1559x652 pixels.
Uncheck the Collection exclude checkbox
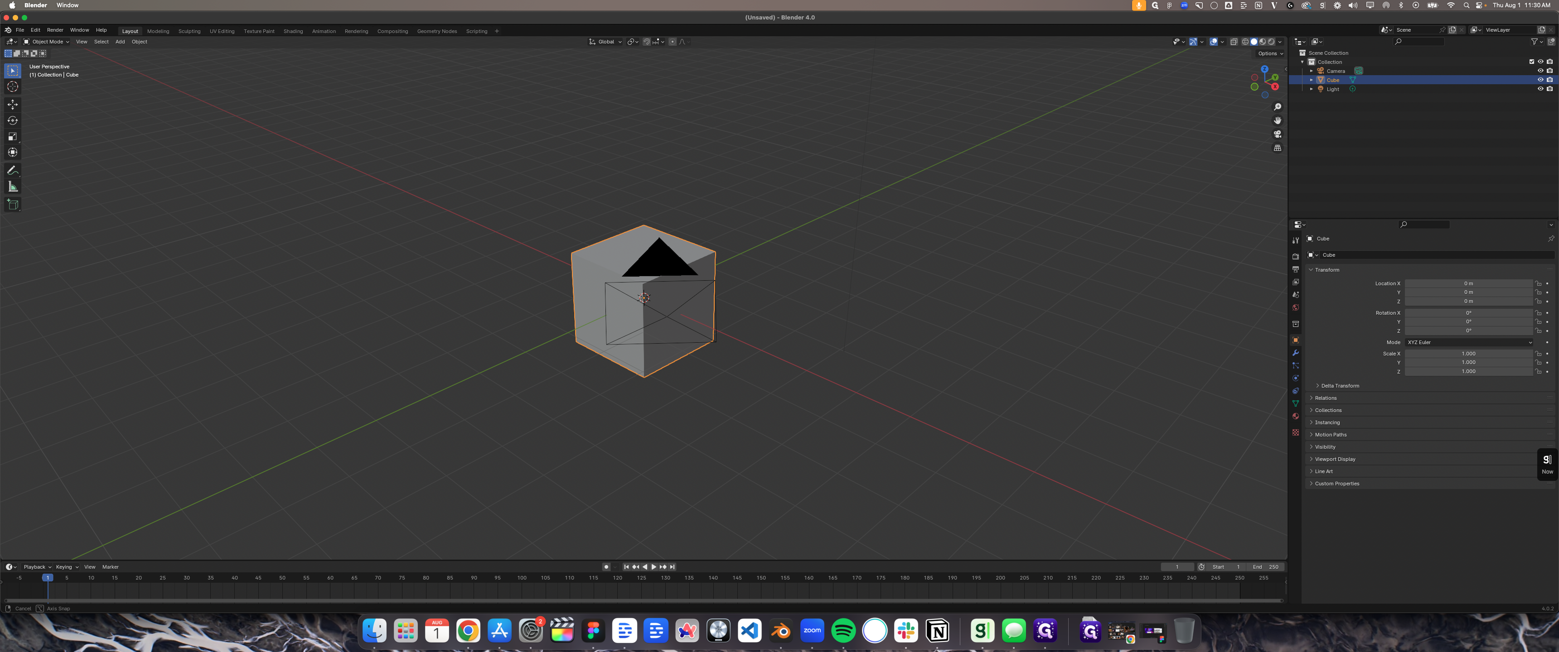(x=1532, y=62)
